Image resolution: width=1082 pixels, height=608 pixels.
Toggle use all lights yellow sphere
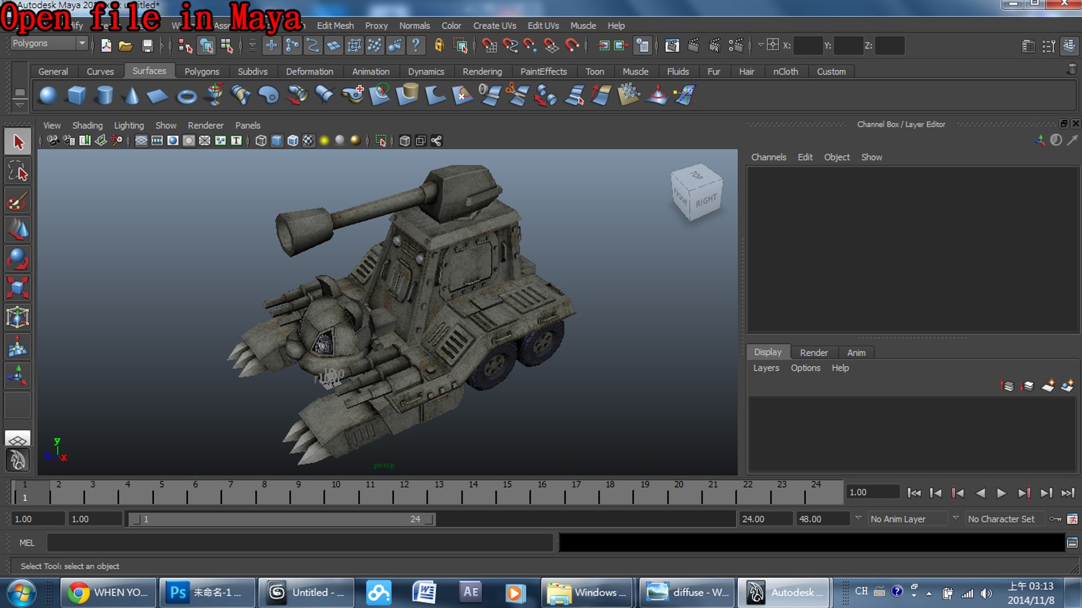point(324,141)
